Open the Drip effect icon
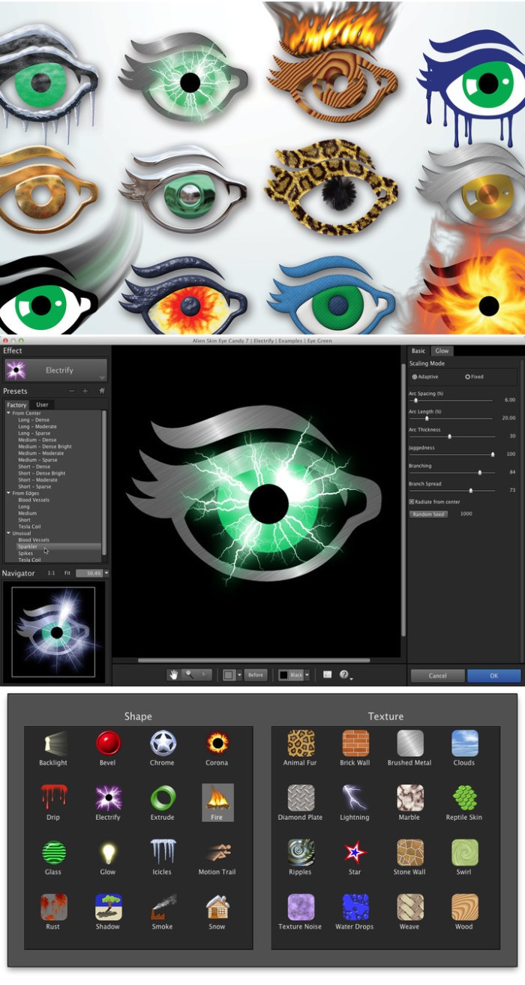 (x=53, y=797)
